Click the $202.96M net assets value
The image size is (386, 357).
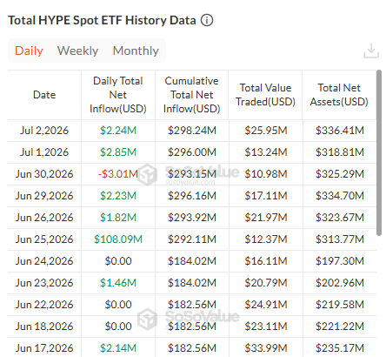(340, 283)
